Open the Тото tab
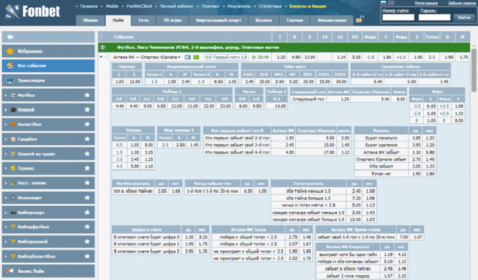The height and width of the screenshot is (280, 478). point(143,20)
